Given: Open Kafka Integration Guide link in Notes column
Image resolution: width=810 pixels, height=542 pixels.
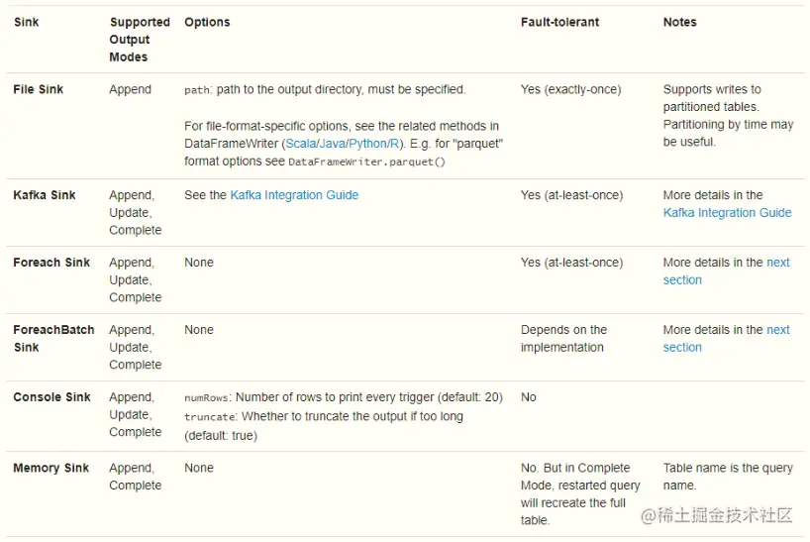Looking at the screenshot, I should click(727, 213).
